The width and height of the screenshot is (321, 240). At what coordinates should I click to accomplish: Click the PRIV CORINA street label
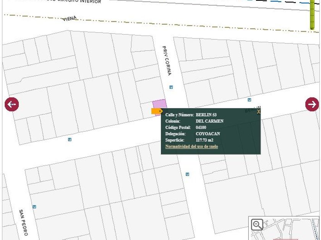tap(167, 61)
